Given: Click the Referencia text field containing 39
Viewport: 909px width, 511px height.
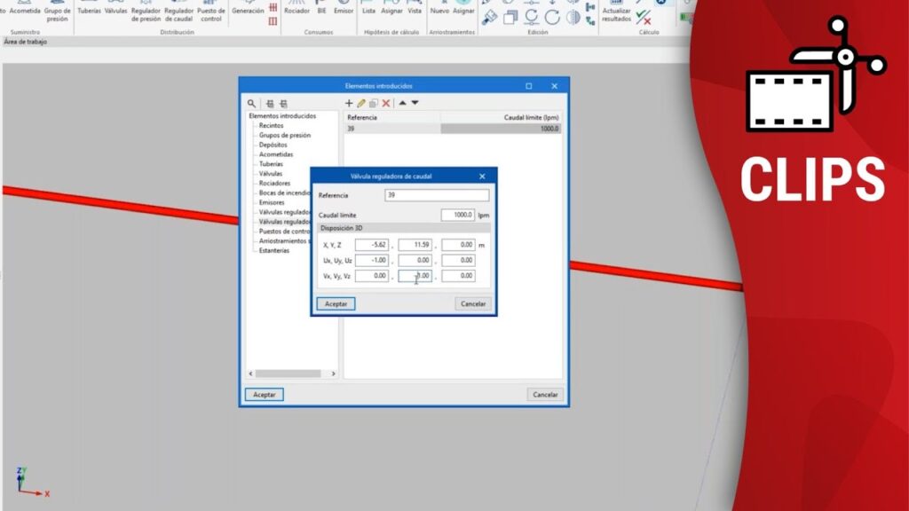Looking at the screenshot, I should (x=436, y=195).
